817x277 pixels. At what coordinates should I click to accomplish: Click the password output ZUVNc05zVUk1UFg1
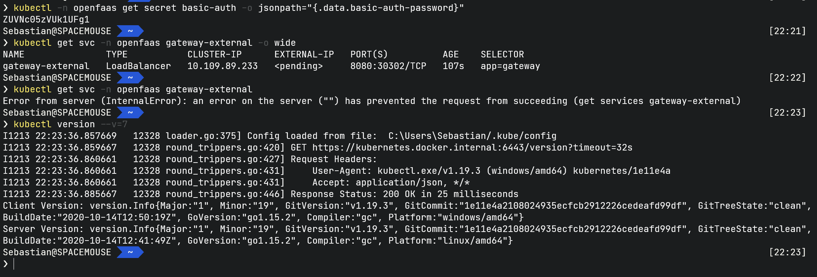[x=46, y=19]
